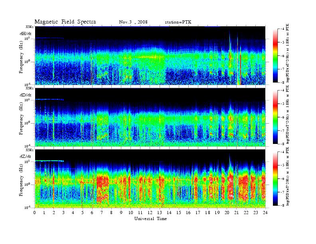Screen dimensions: 316x244
Task: Click the '32Hz' tick label of the dZ/dt panel
Action: coord(30,150)
